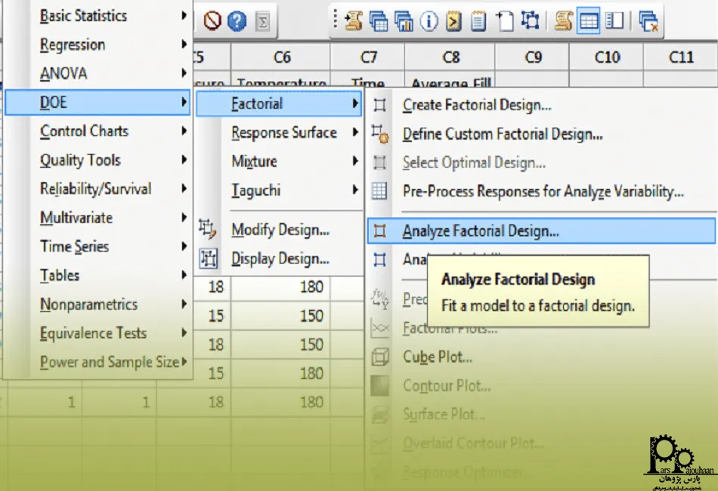Select the C8 column header

[x=450, y=57]
